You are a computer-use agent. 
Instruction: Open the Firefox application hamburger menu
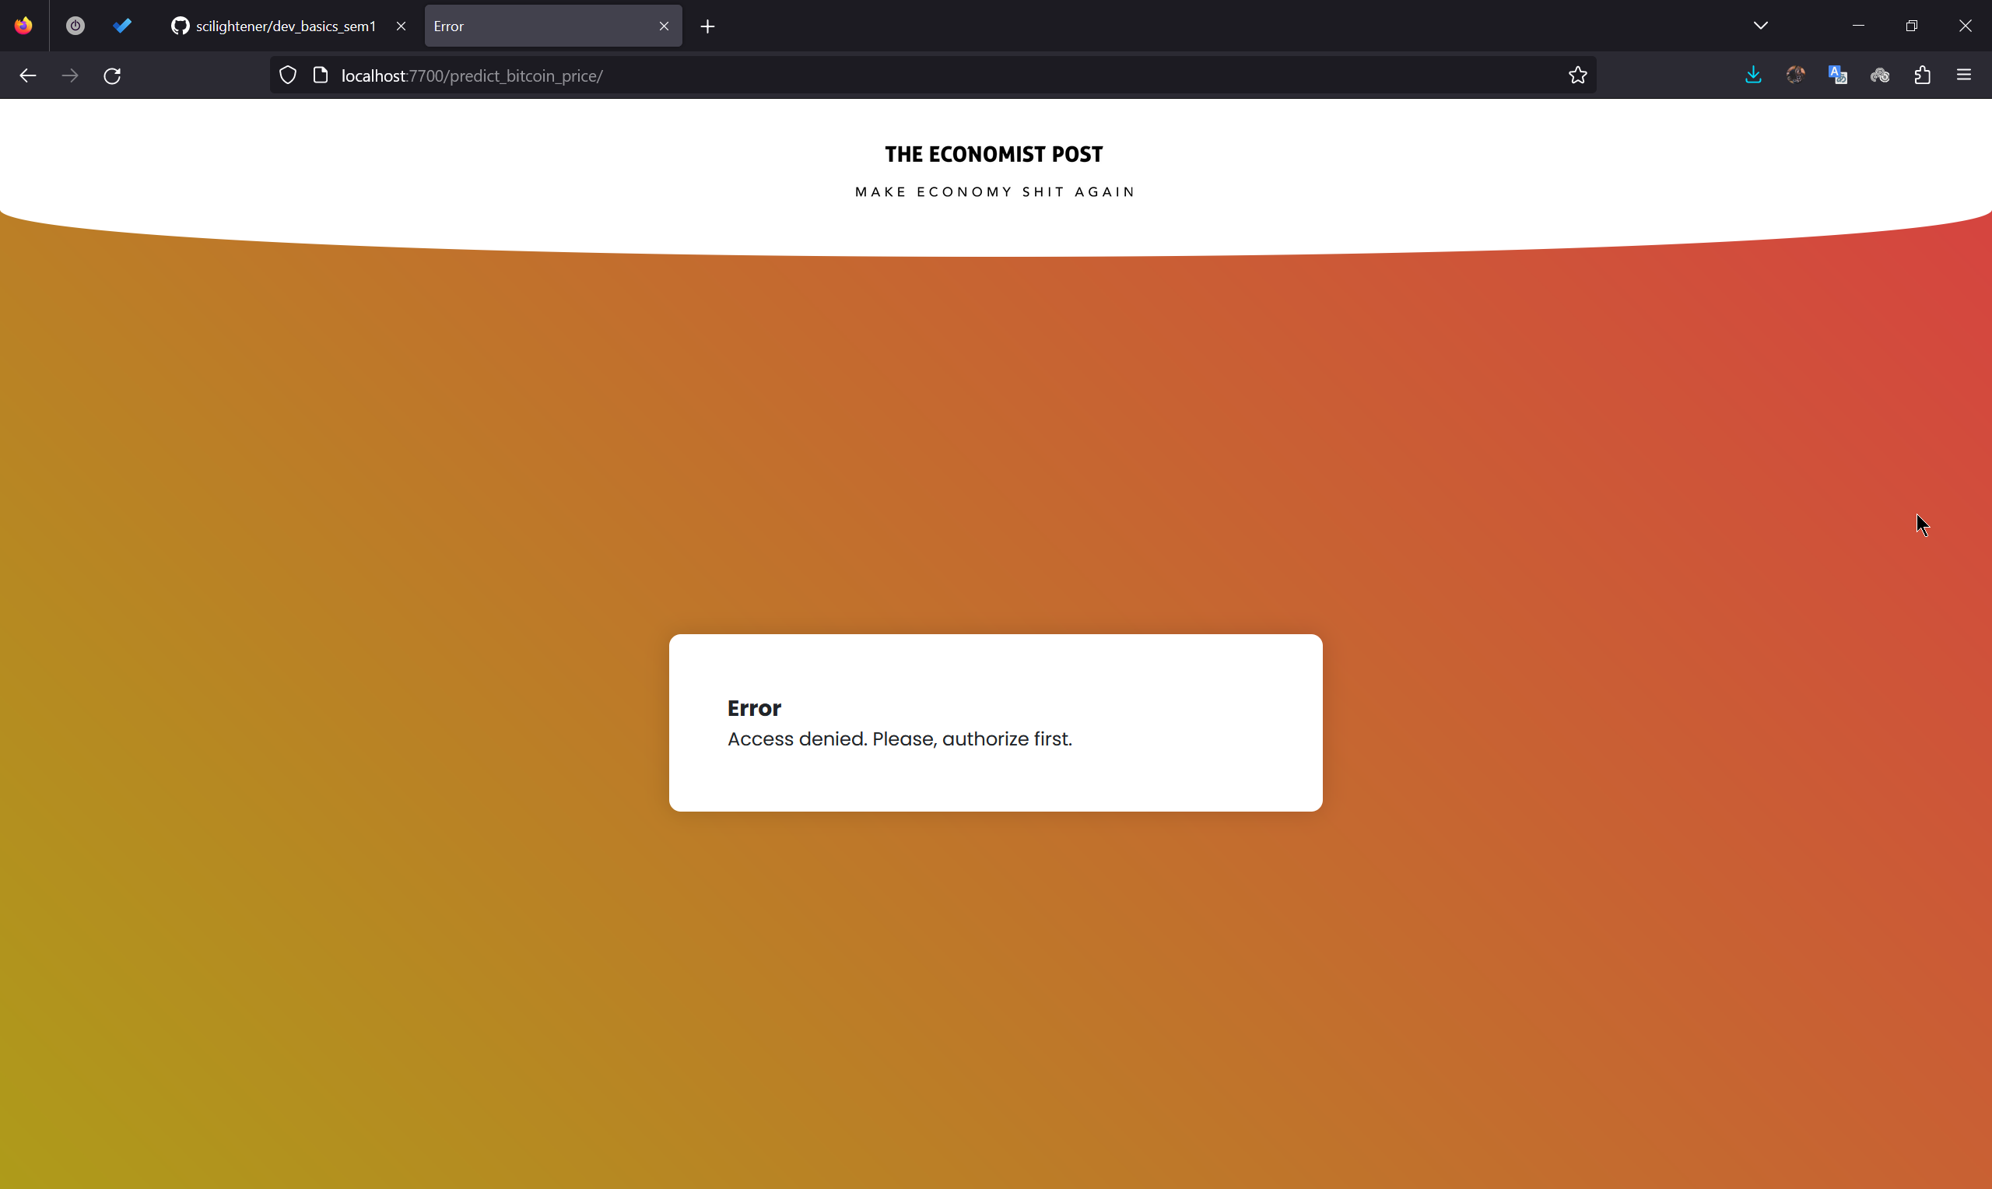pos(1965,75)
